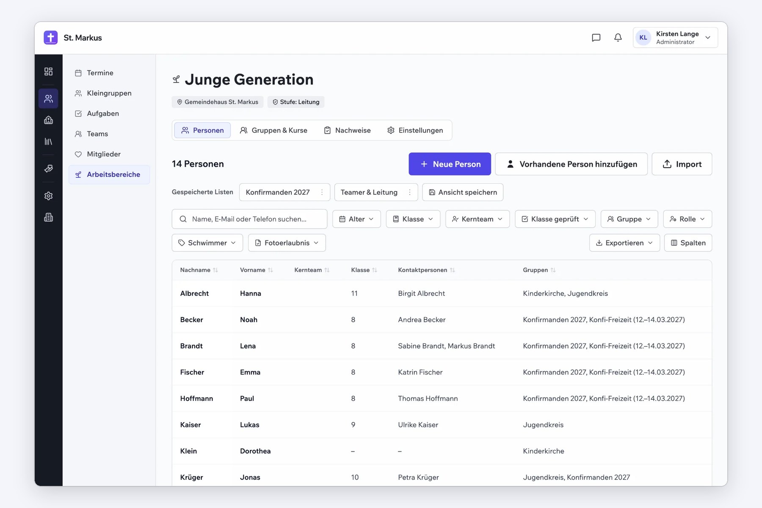This screenshot has height=508, width=762.
Task: Open options menu for Teamer & Leitung list
Action: pos(410,192)
